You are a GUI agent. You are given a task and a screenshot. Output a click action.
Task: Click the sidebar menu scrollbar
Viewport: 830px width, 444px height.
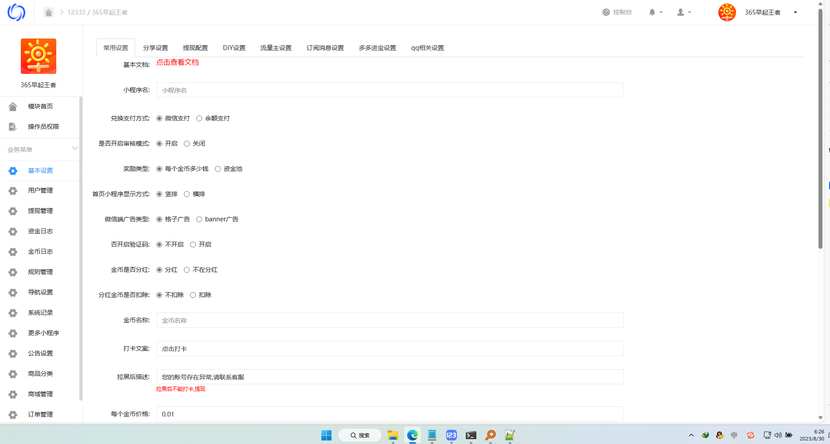point(81,248)
